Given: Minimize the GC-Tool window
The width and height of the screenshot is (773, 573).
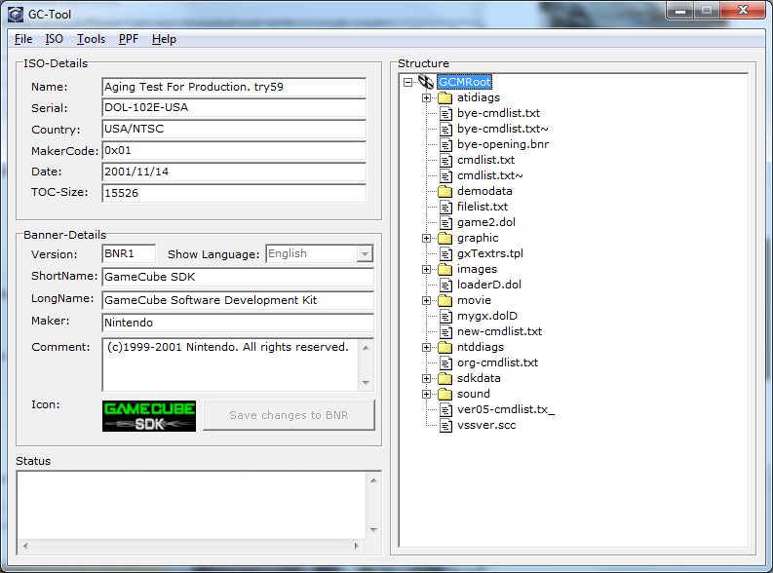Looking at the screenshot, I should [680, 11].
